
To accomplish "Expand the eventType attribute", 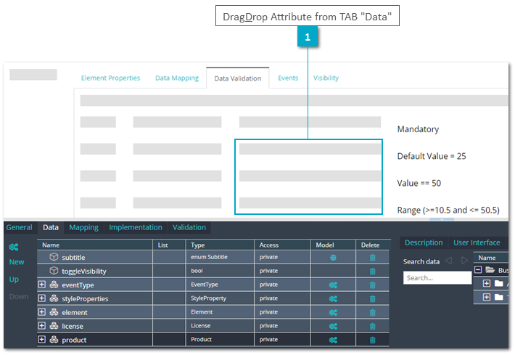I will (x=42, y=285).
